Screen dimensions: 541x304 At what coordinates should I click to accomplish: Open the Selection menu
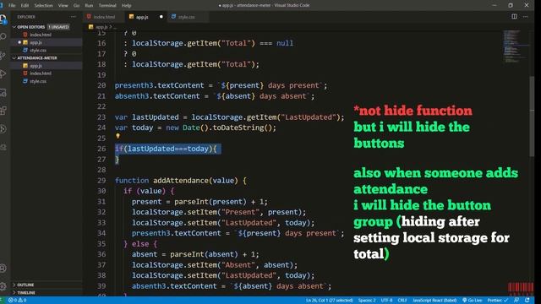[x=43, y=5]
